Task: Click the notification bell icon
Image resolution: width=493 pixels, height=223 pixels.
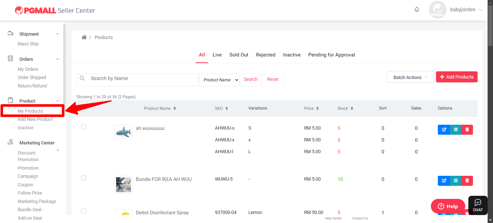Action: (x=416, y=9)
